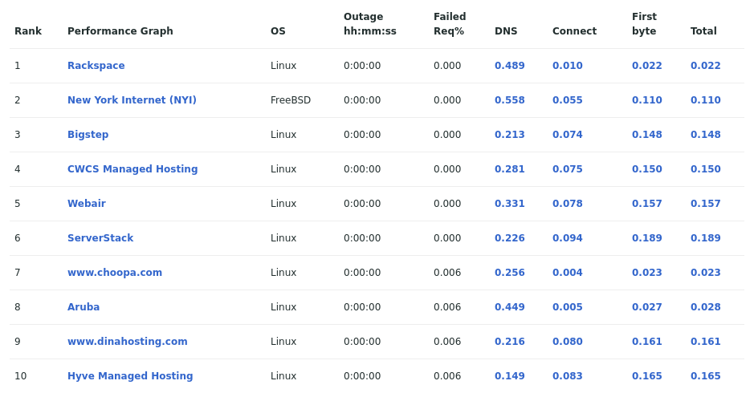
Task: Click Bigstep Connect value 0.074
Action: point(568,135)
